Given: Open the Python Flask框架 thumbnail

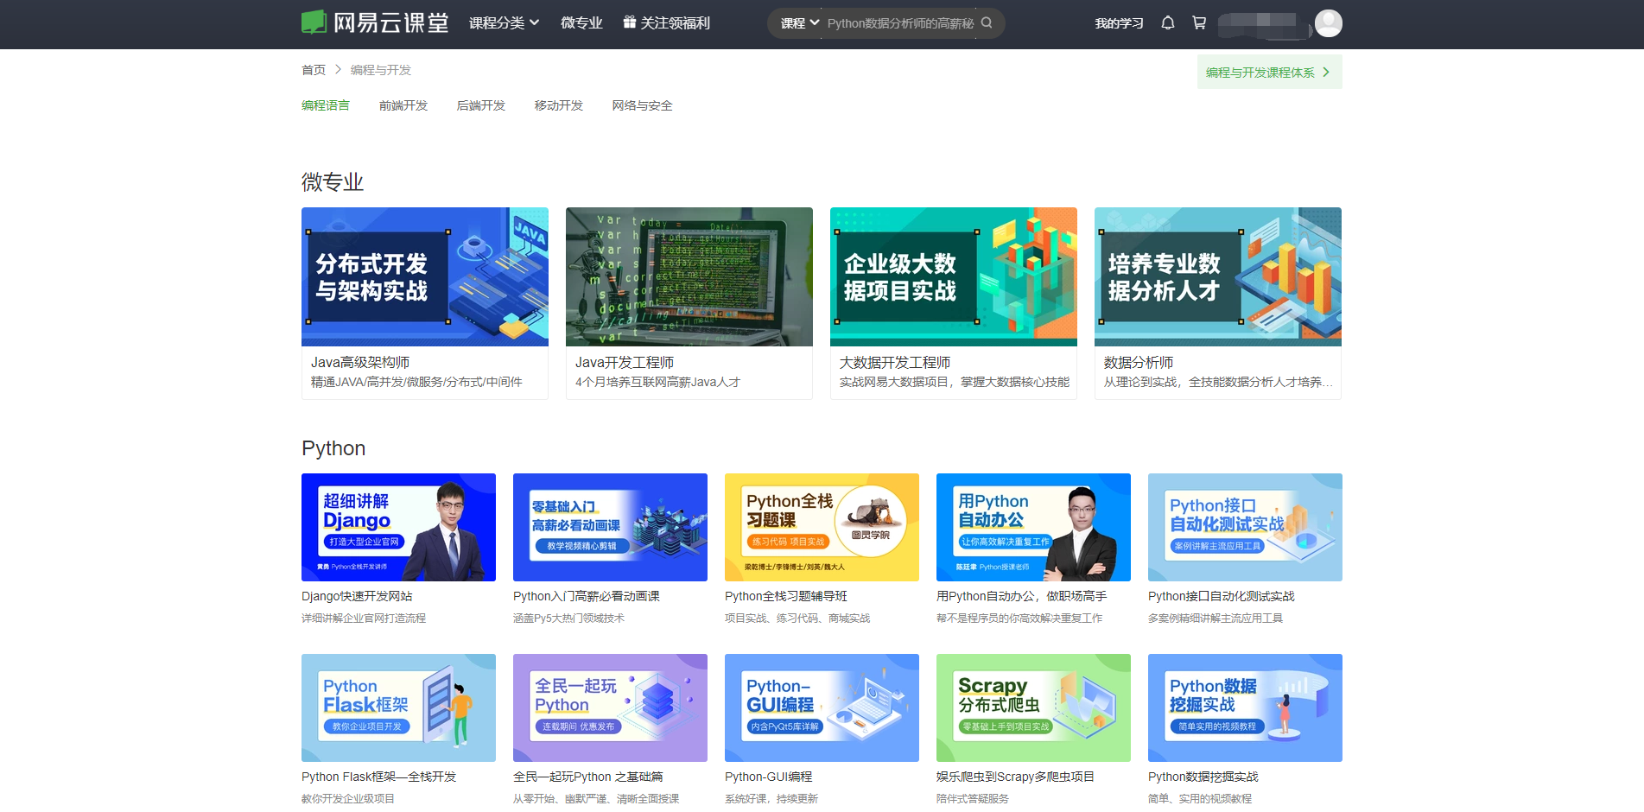Looking at the screenshot, I should 398,707.
